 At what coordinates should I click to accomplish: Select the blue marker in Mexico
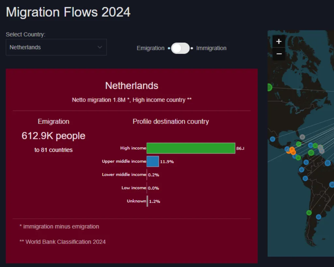pos(272,139)
